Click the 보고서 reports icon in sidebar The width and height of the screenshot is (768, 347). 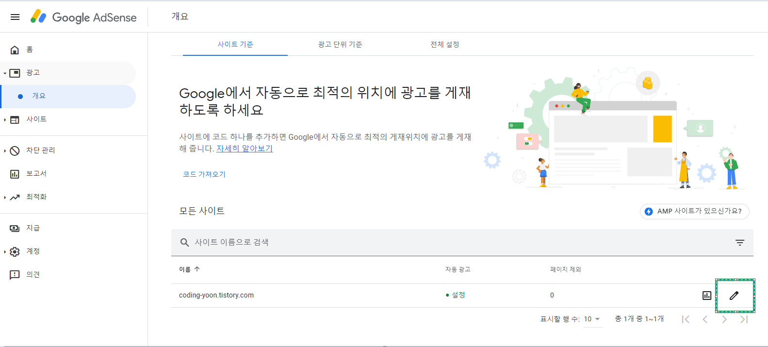[x=15, y=174]
